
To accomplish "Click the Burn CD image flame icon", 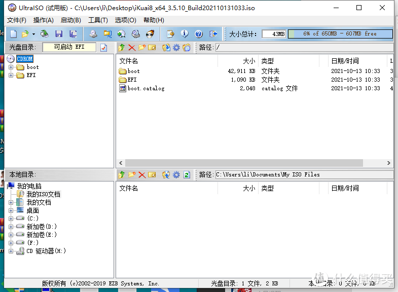I will pos(150,34).
